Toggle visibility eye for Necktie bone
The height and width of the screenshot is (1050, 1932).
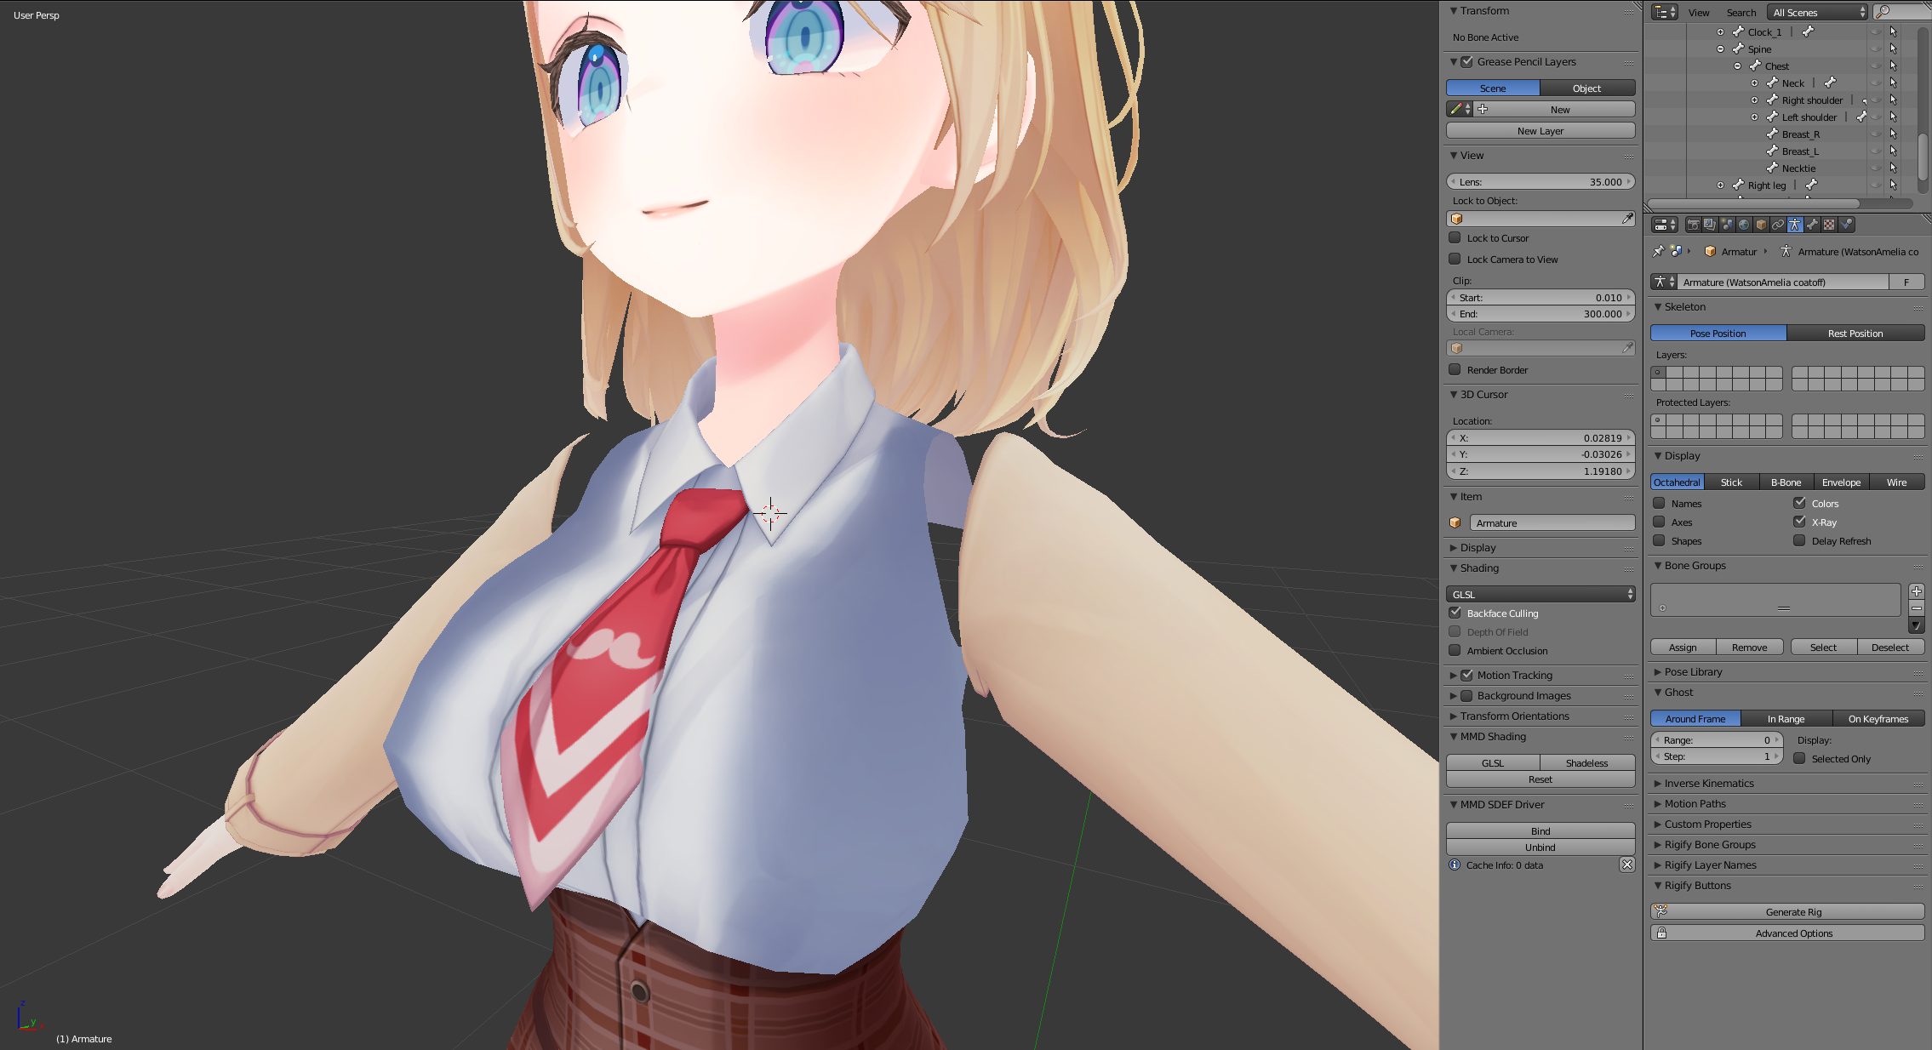(x=1876, y=168)
